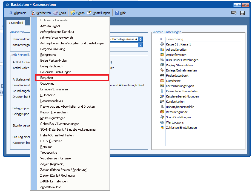Open the Gutscheine entry in Weitere Einstellungen
This screenshot has width=252, height=192.
[173, 81]
